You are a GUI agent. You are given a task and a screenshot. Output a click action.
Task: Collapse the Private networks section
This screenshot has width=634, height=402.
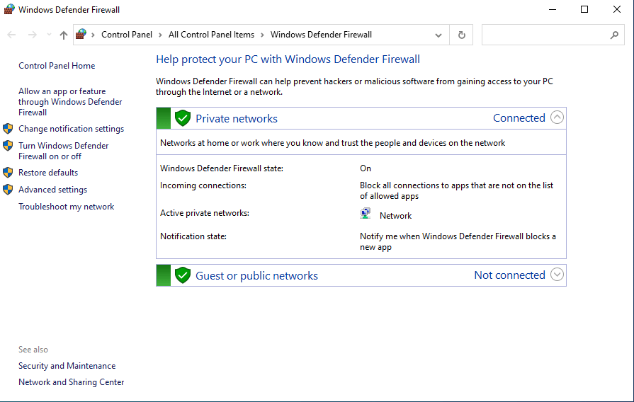point(557,117)
